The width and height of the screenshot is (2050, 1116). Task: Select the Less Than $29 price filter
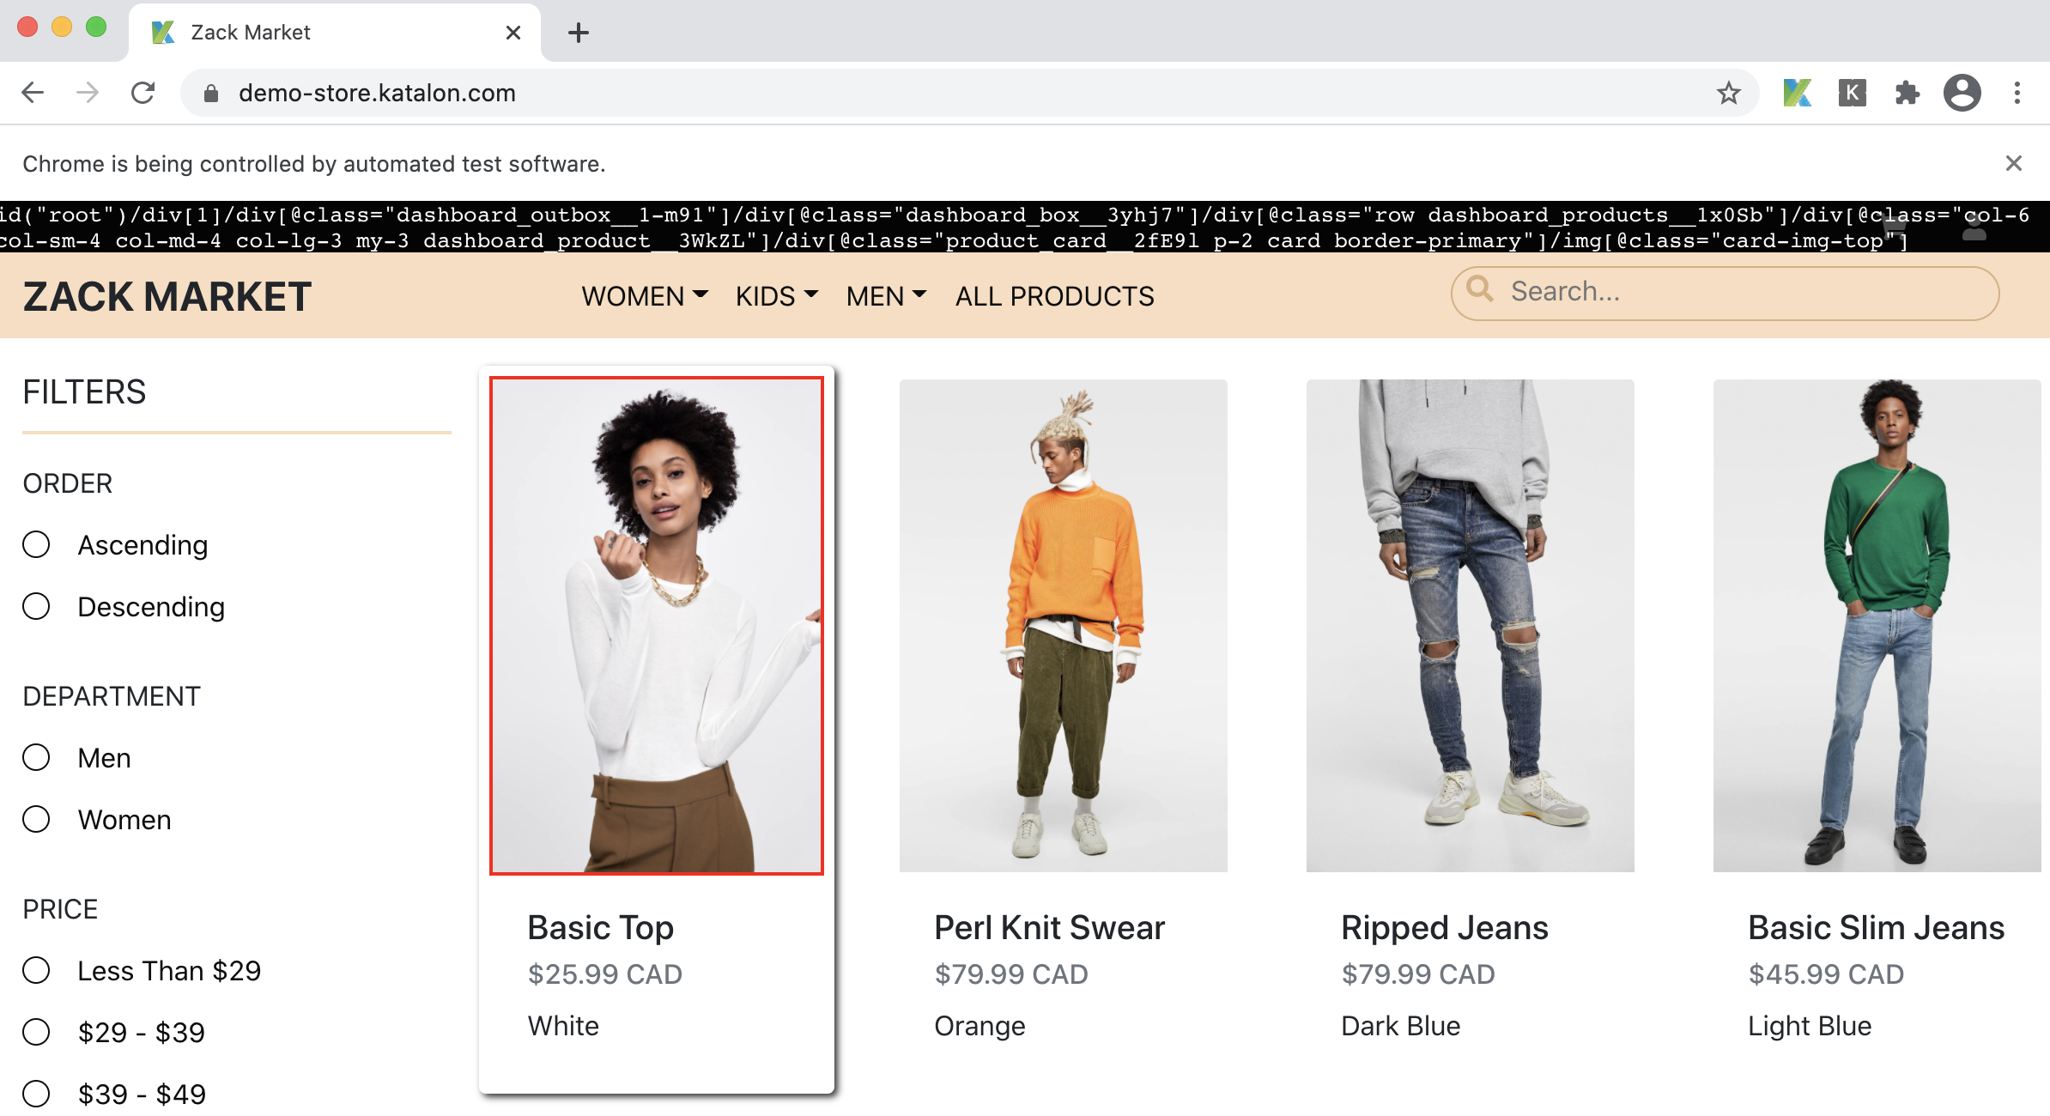36,970
